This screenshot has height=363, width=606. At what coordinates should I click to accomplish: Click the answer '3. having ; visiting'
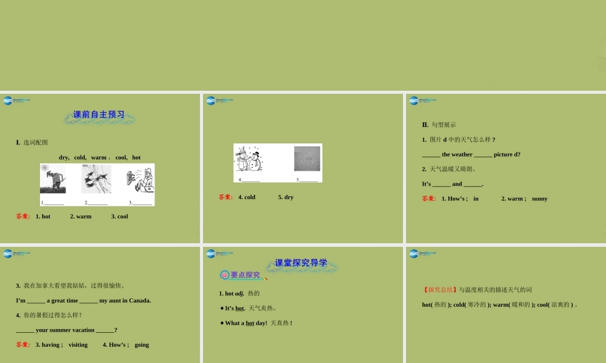[x=61, y=345]
